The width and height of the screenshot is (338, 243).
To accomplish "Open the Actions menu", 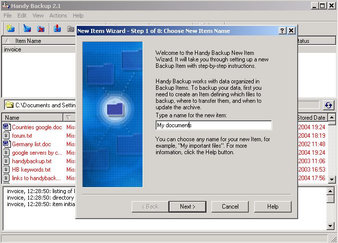I will [58, 15].
